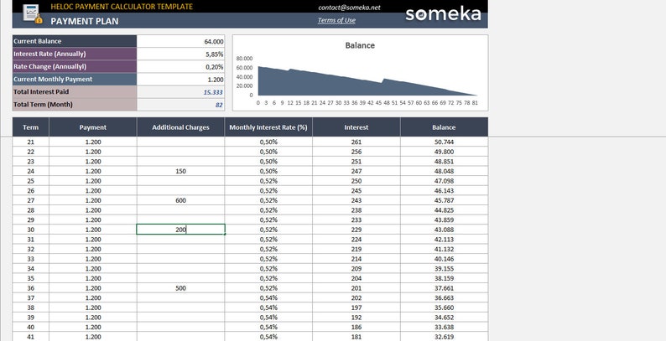Click the Monthly Interest Rate (%) header
The height and width of the screenshot is (341, 666).
click(x=268, y=127)
